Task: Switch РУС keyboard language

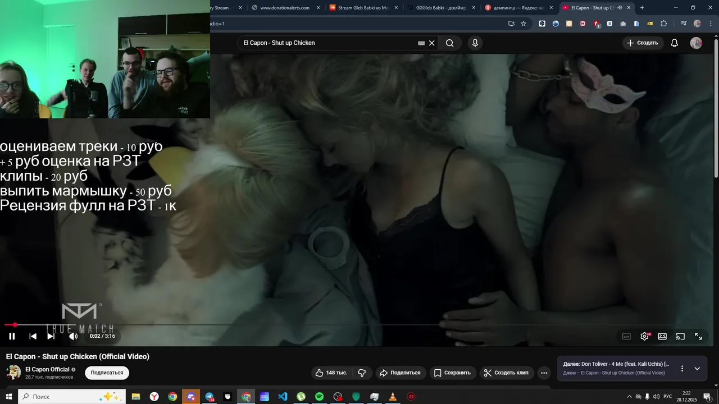Action: coord(668,397)
